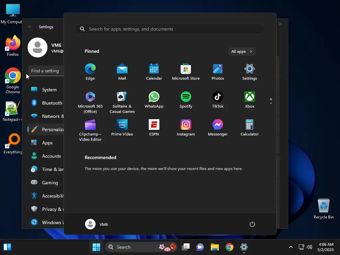340x255 pixels.
Task: Launch Microsoft 365 (Office)
Action: pos(90,102)
